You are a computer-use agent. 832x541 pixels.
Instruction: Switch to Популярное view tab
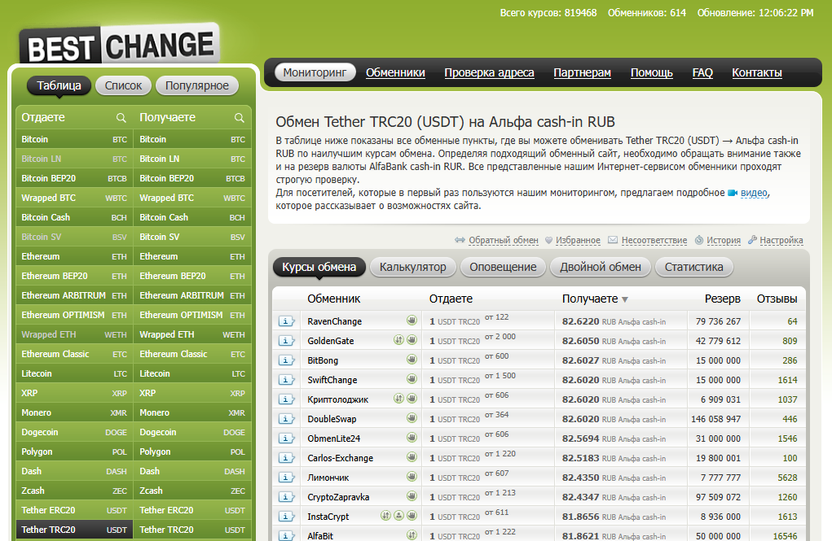tap(197, 85)
